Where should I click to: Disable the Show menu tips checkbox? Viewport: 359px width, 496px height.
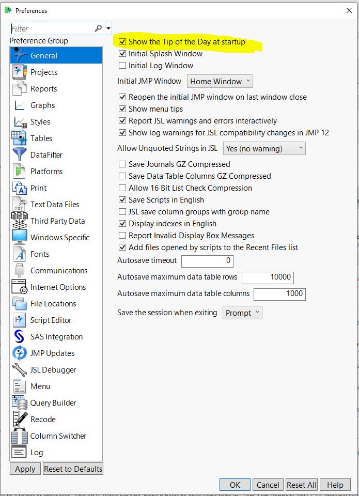[122, 109]
